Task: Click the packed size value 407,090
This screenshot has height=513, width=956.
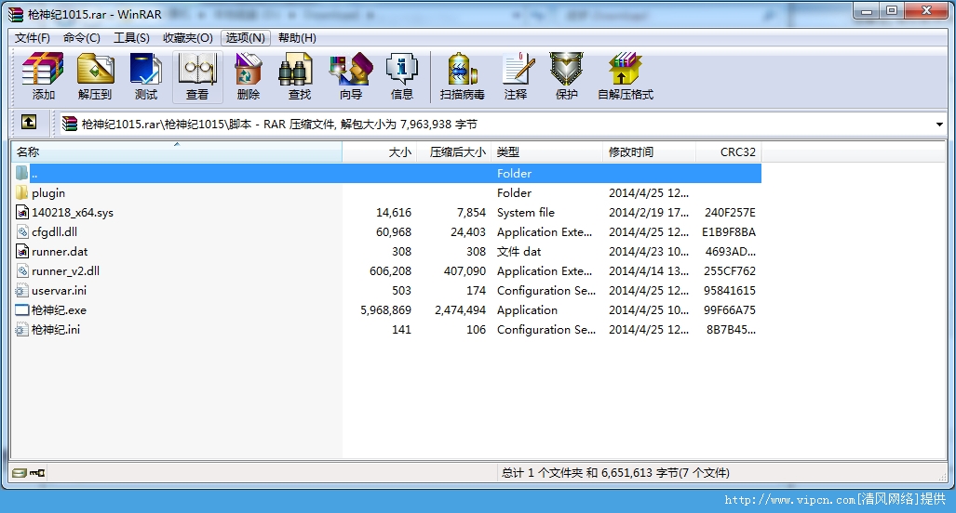Action: pyautogui.click(x=465, y=270)
